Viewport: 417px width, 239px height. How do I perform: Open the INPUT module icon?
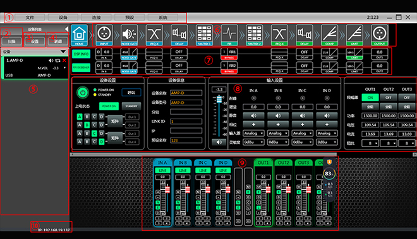[104, 35]
